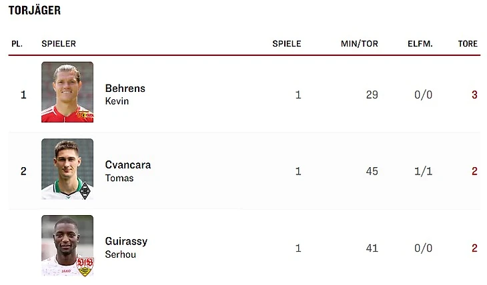Click the ELFM. column header

420,44
